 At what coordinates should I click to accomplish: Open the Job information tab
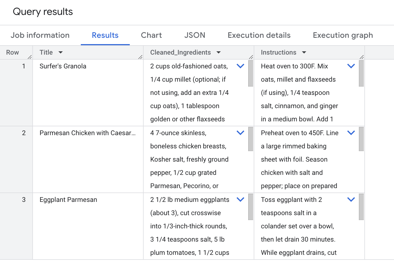point(40,35)
